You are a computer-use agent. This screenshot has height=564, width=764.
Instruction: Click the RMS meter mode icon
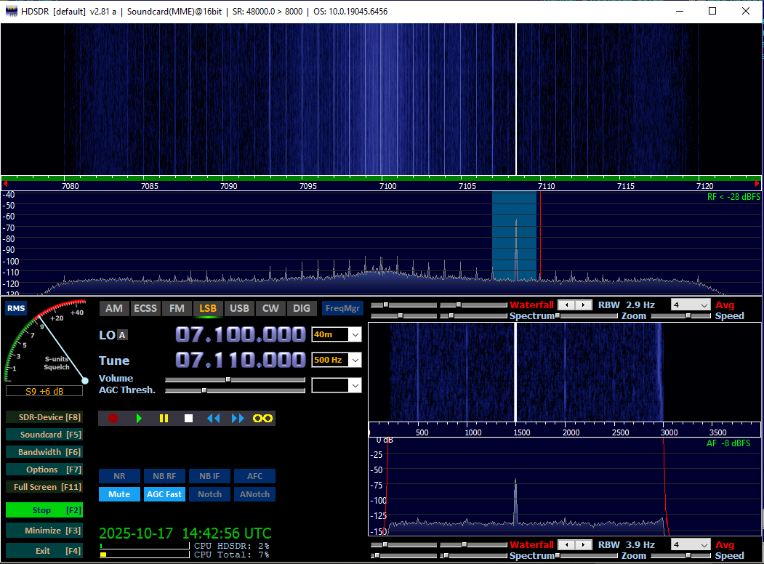(15, 309)
